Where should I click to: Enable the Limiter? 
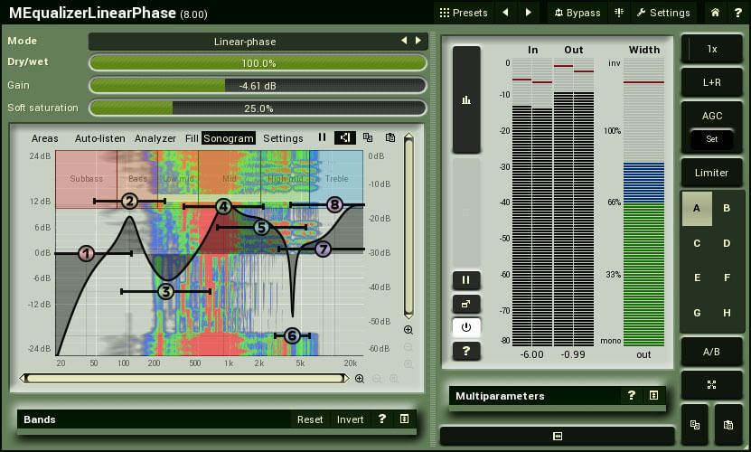click(711, 173)
